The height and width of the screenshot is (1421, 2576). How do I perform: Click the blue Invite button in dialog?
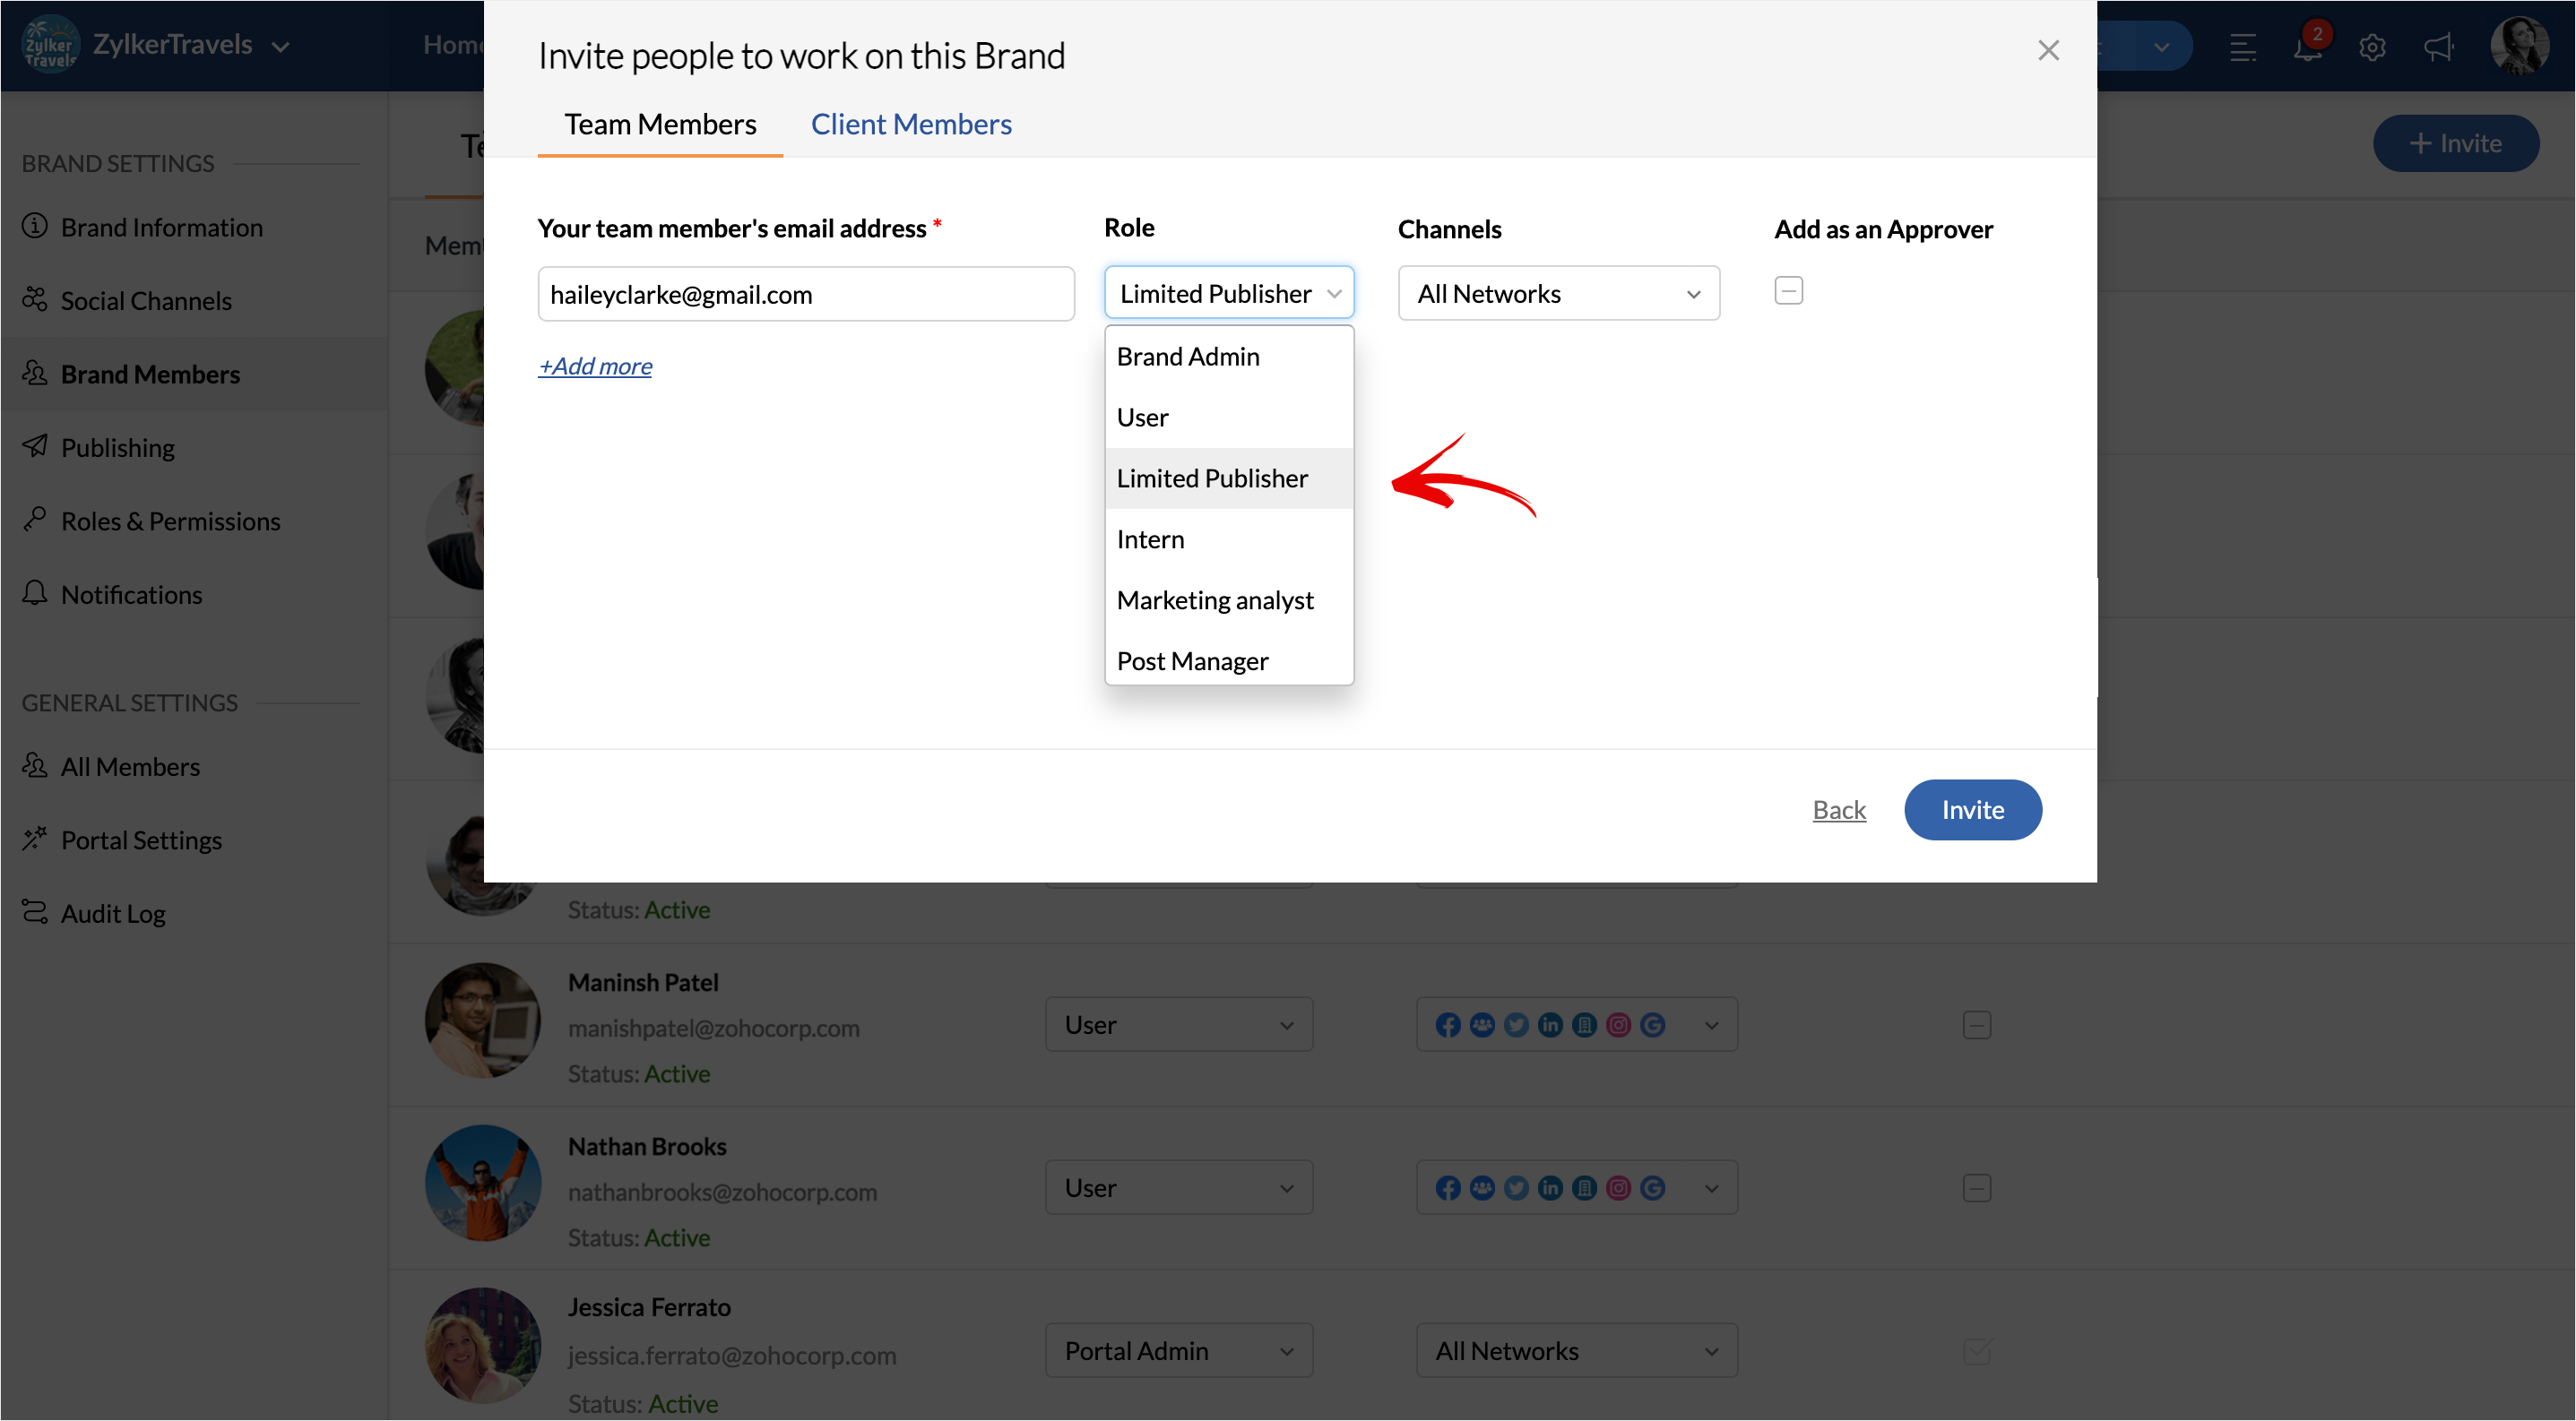tap(1972, 809)
